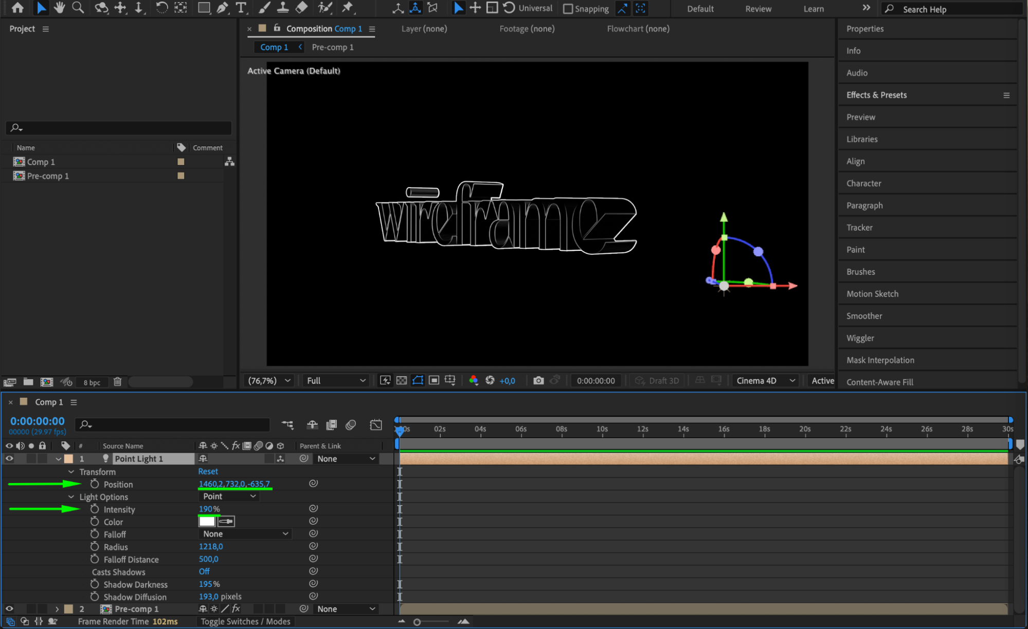Select the Type tool
Screen dimensions: 1028x629
click(x=241, y=8)
